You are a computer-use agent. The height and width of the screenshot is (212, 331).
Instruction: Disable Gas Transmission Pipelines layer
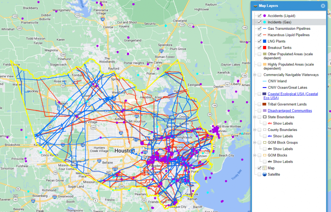point(260,28)
